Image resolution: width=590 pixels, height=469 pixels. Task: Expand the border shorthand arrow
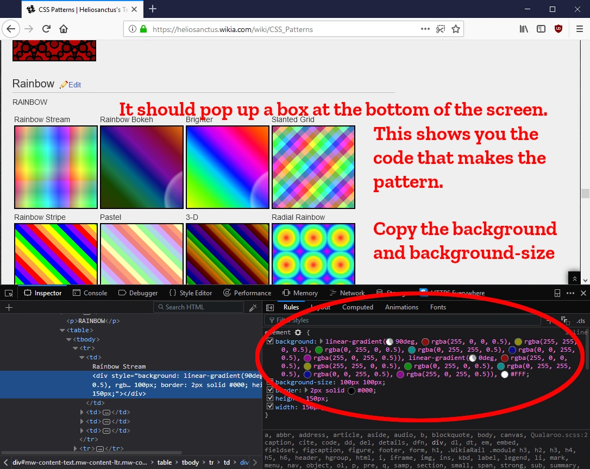(x=306, y=390)
